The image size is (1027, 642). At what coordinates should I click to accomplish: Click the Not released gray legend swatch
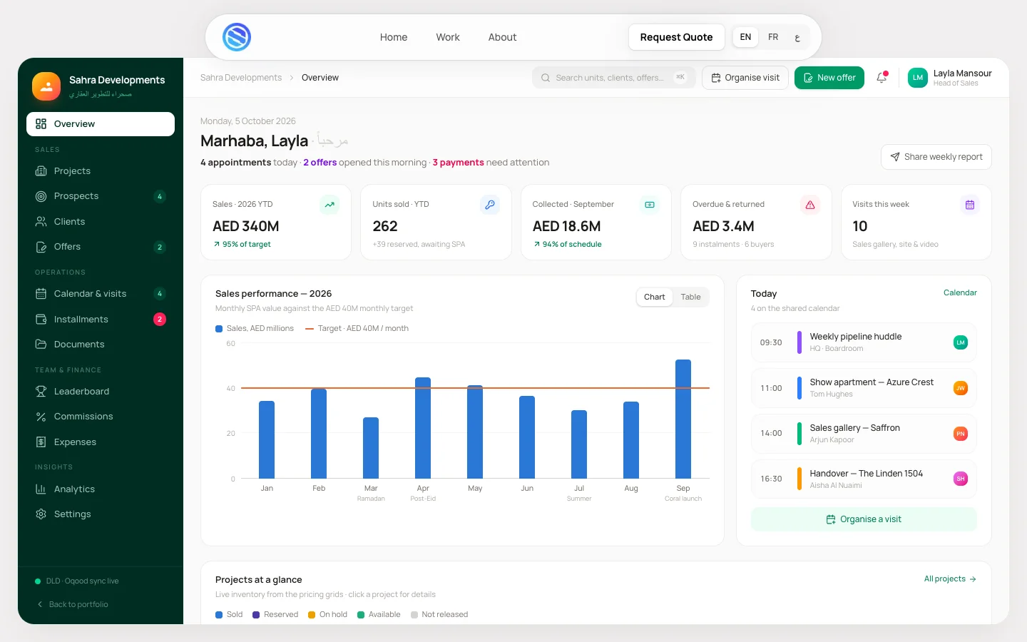[414, 615]
